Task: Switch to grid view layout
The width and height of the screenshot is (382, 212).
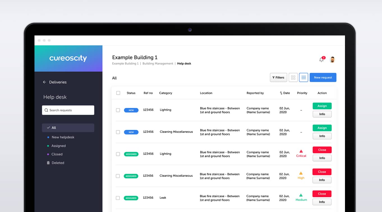Action: 293,77
